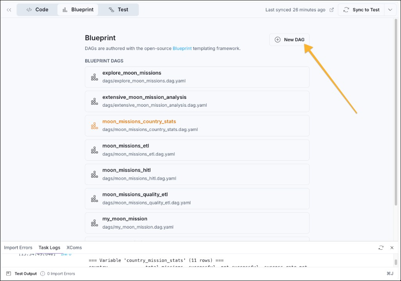Image resolution: width=401 pixels, height=281 pixels.
Task: Open the external link icon beside Last synced
Action: pyautogui.click(x=331, y=10)
